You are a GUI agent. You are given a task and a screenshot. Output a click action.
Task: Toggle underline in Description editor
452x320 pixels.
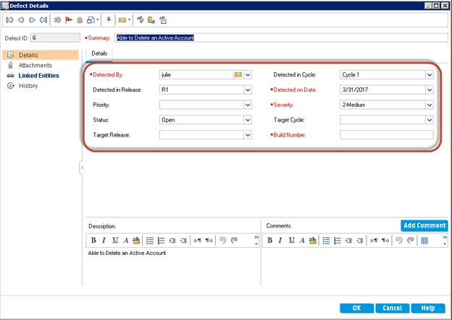114,240
